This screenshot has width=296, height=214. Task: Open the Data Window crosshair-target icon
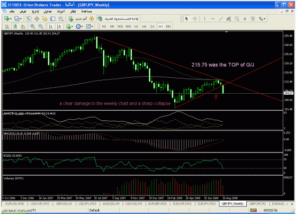(36, 18)
